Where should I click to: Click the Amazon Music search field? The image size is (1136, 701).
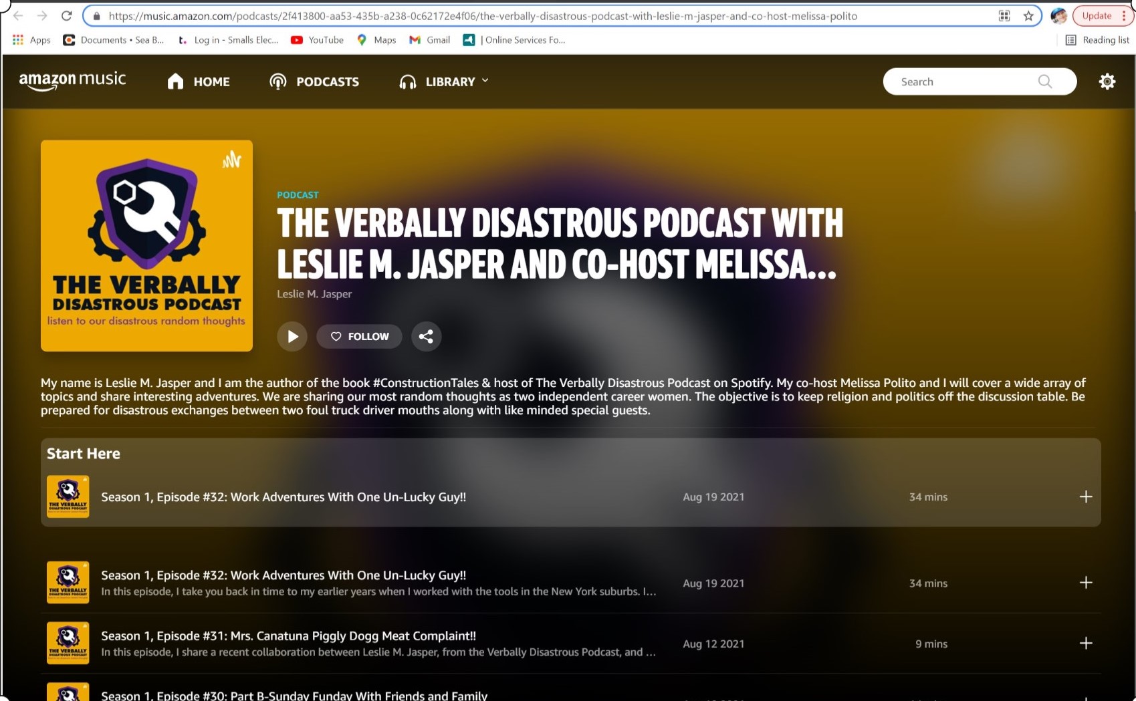coord(963,82)
